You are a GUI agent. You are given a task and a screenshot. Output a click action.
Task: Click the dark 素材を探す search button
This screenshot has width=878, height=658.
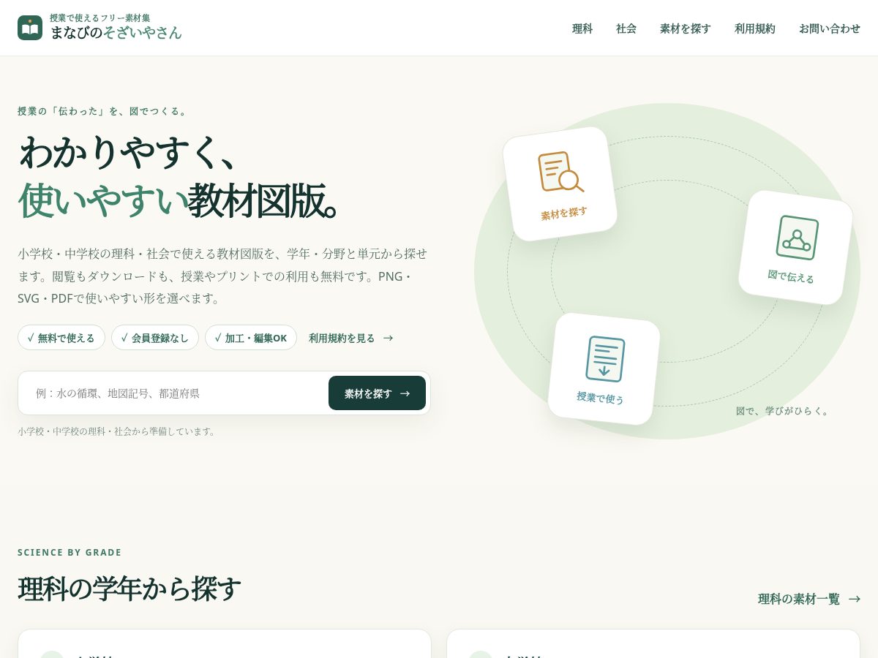tap(377, 393)
